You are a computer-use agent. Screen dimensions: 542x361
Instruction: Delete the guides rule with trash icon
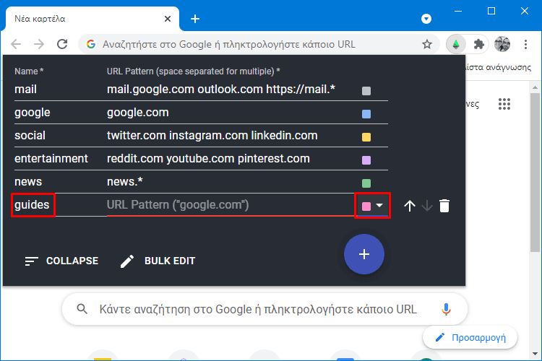coord(444,206)
